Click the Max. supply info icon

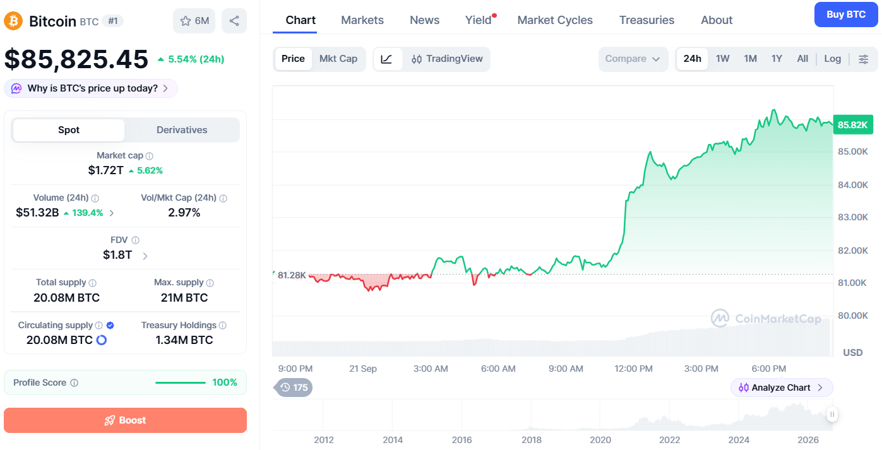point(210,283)
